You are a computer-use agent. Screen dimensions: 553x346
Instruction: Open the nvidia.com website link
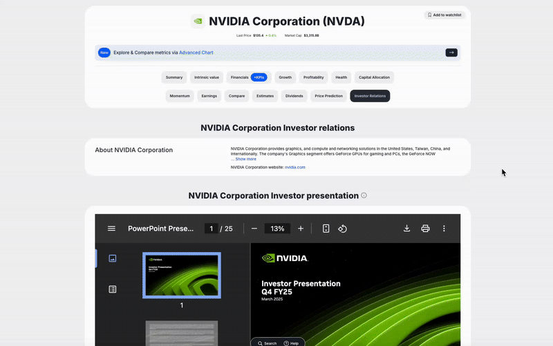coord(295,167)
